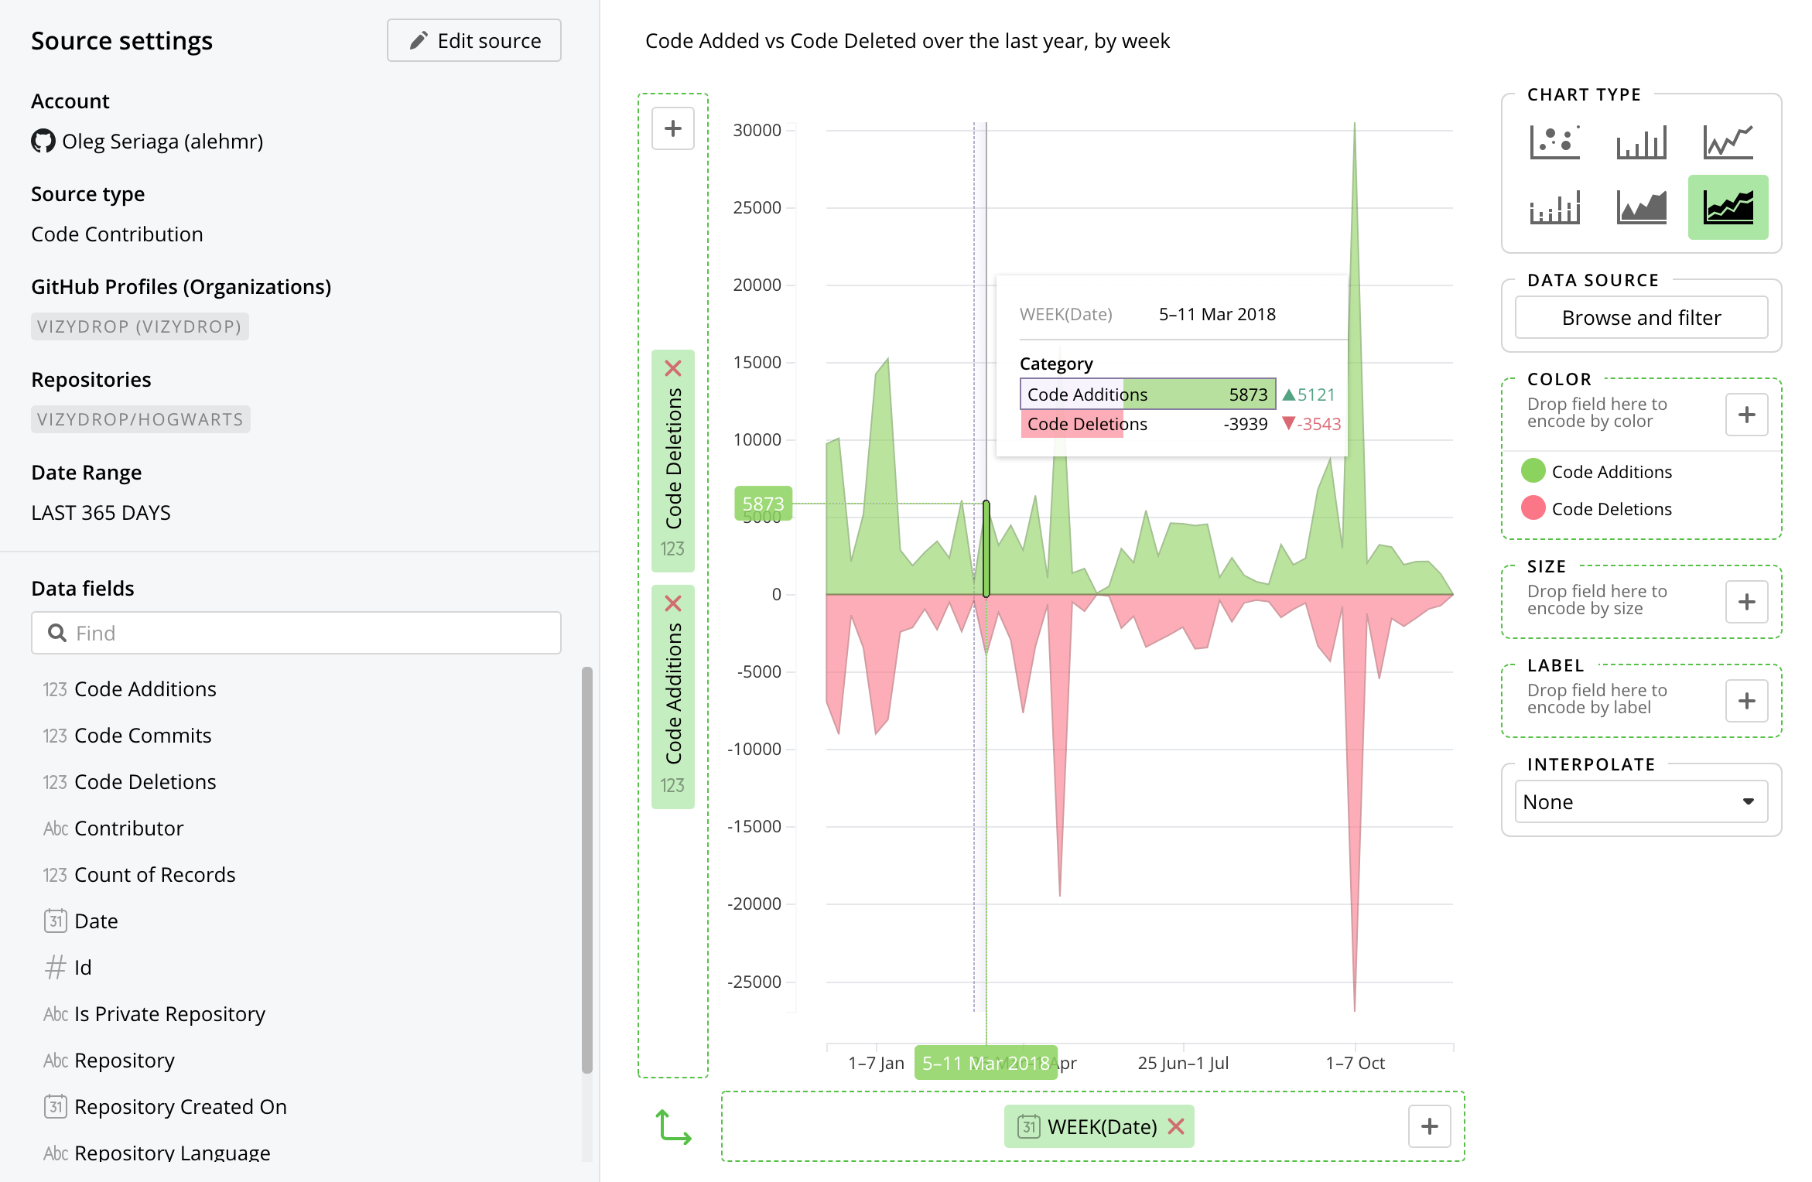Add a field to the color encoding
The width and height of the screenshot is (1812, 1182).
(x=1746, y=415)
